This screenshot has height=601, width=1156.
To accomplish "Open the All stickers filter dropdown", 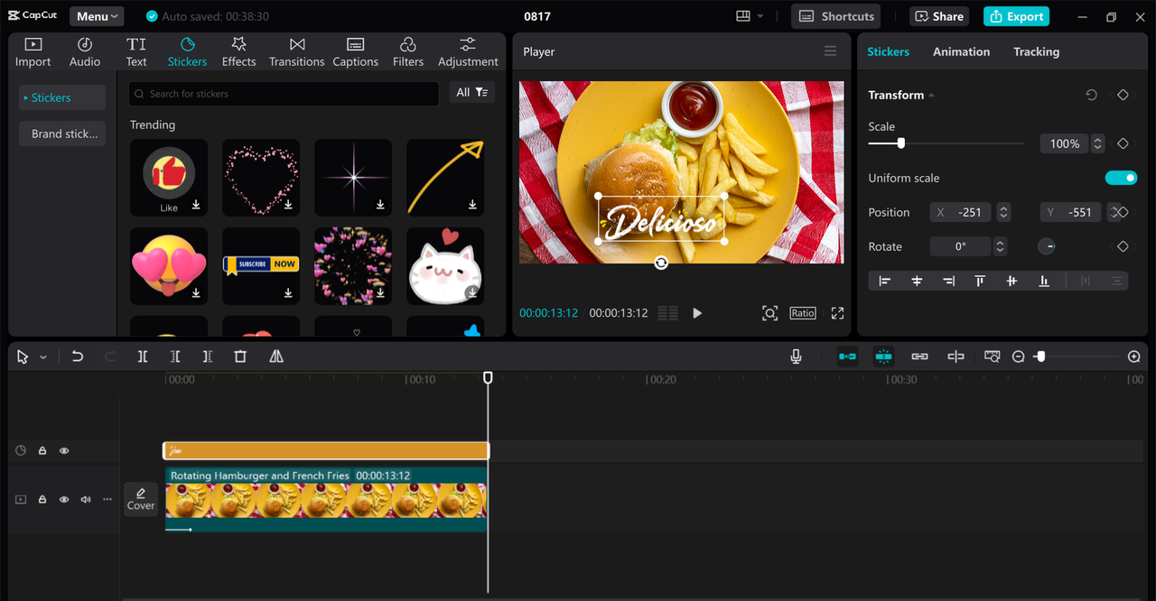I will click(471, 93).
